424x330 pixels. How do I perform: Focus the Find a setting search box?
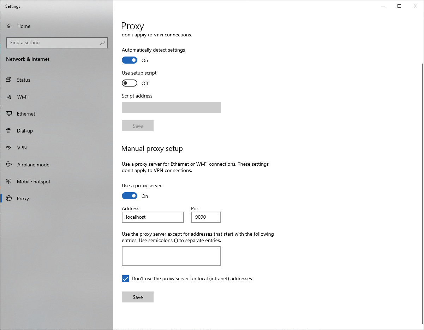pos(53,43)
